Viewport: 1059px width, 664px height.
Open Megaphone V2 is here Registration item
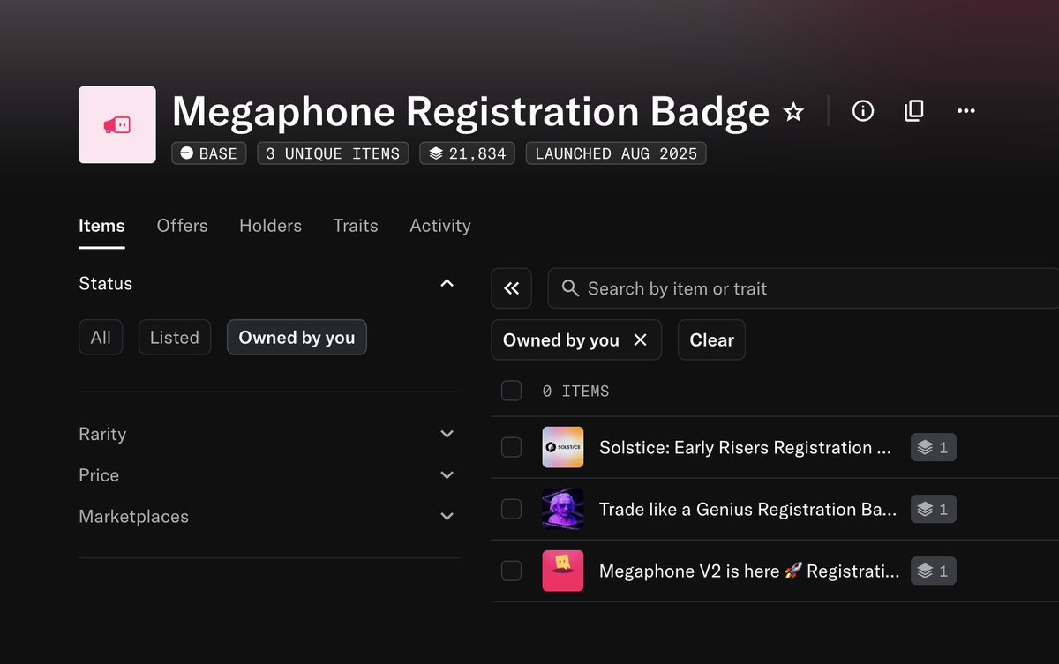pyautogui.click(x=749, y=571)
